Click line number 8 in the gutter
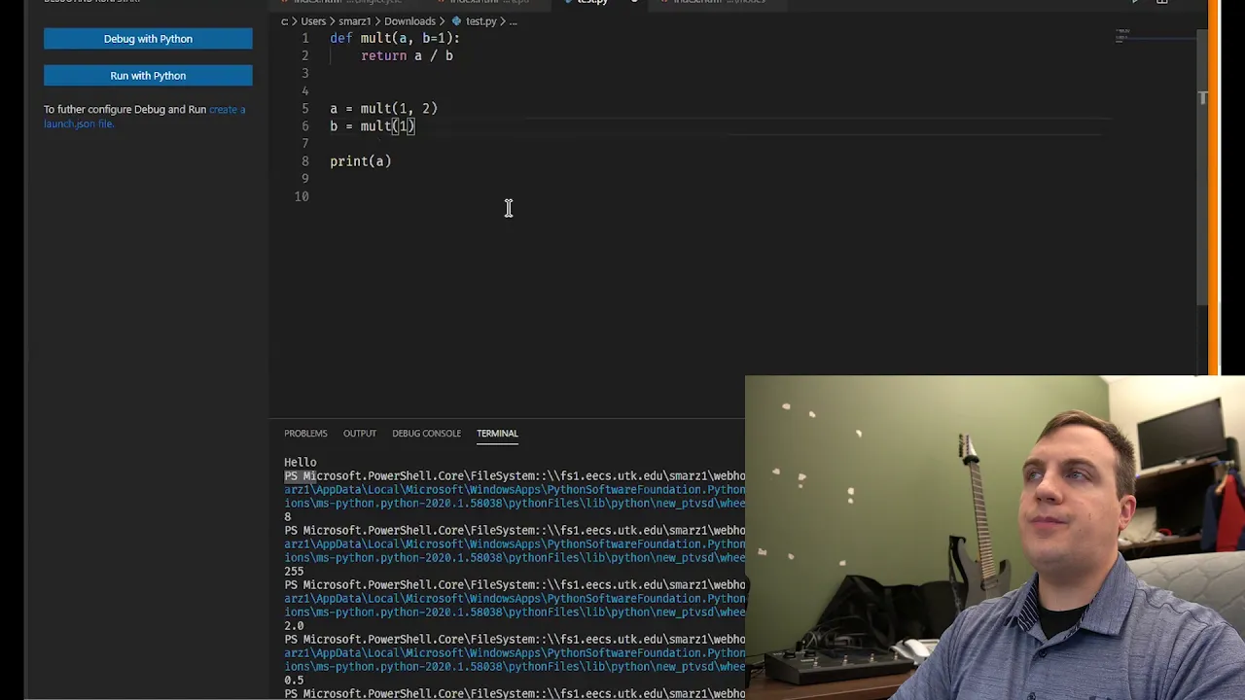The height and width of the screenshot is (700, 1245). [x=304, y=160]
